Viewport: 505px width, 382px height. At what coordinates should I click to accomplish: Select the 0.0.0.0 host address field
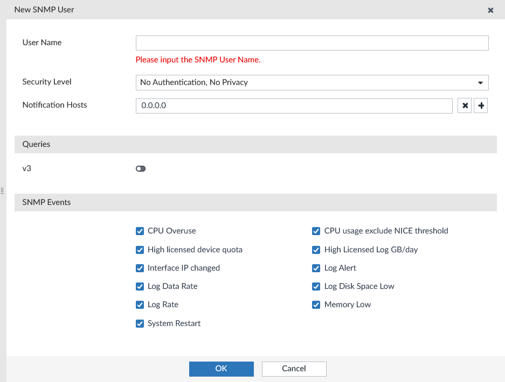tap(294, 105)
